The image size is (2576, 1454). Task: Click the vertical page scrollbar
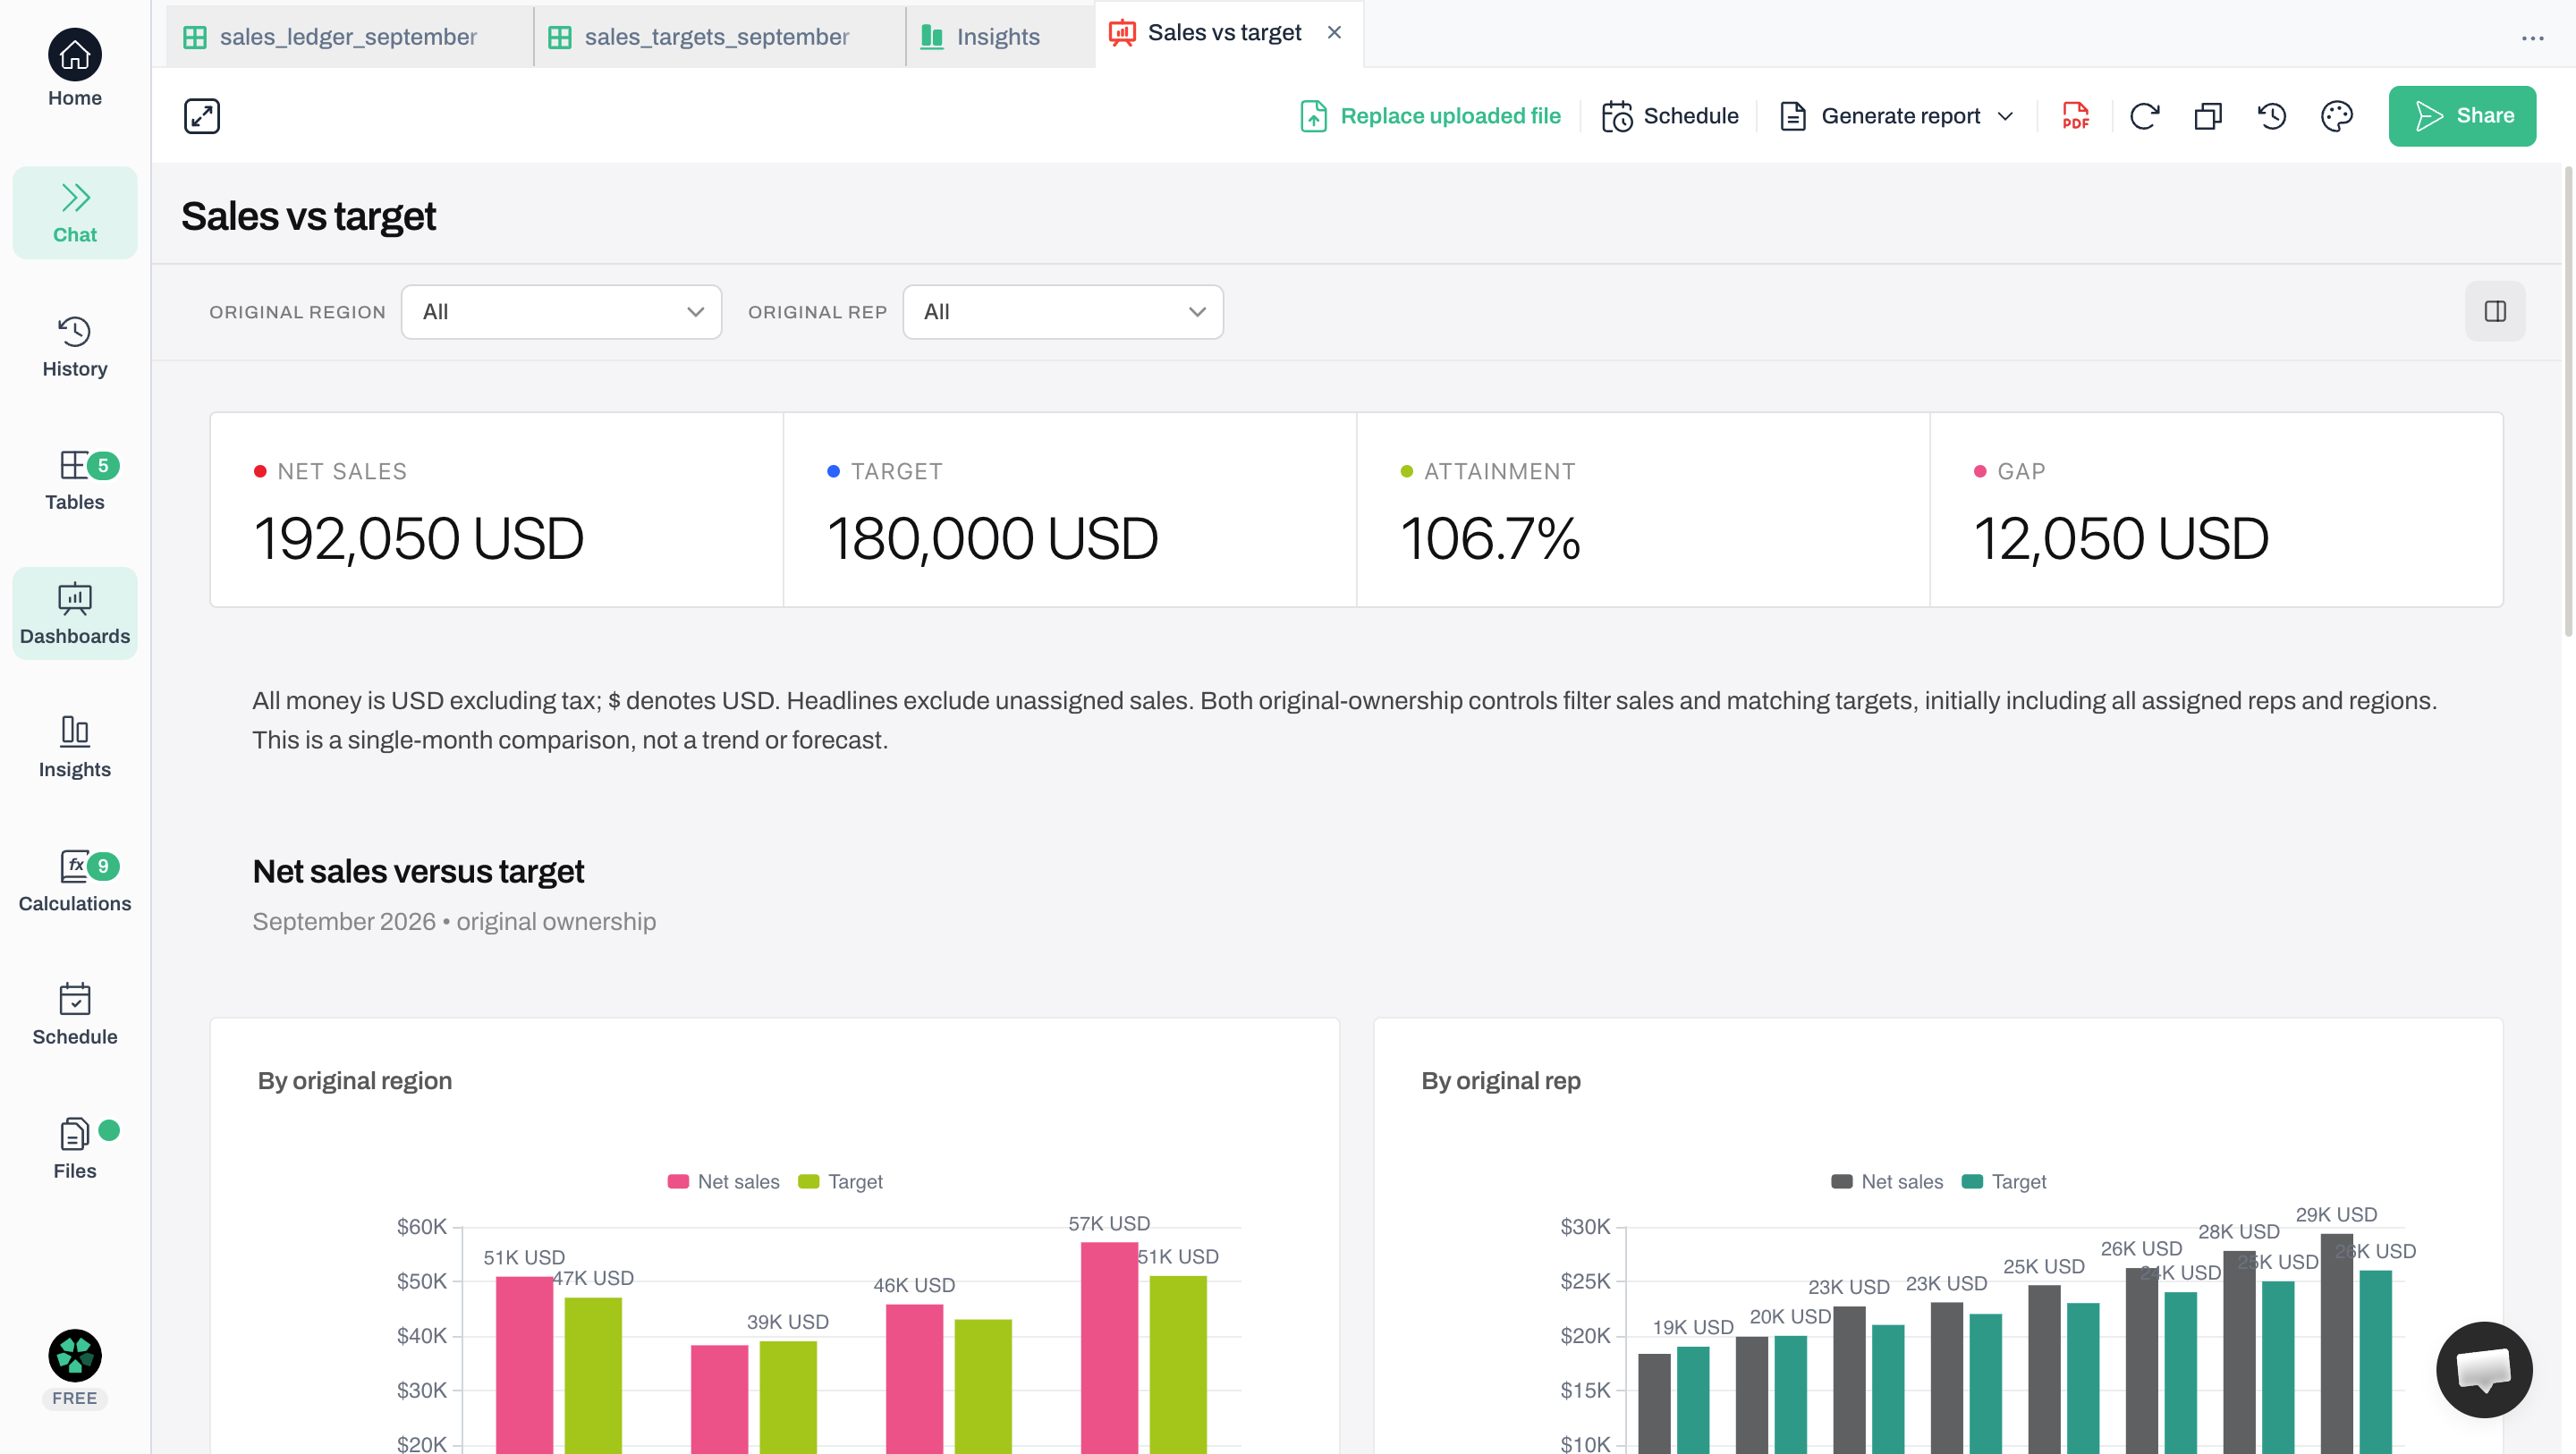pos(2568,400)
